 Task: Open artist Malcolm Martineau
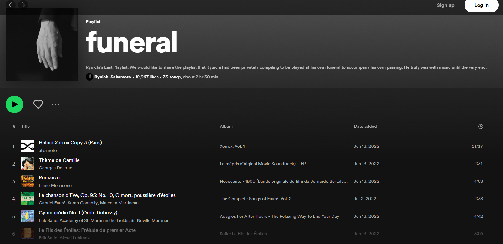[x=119, y=203]
